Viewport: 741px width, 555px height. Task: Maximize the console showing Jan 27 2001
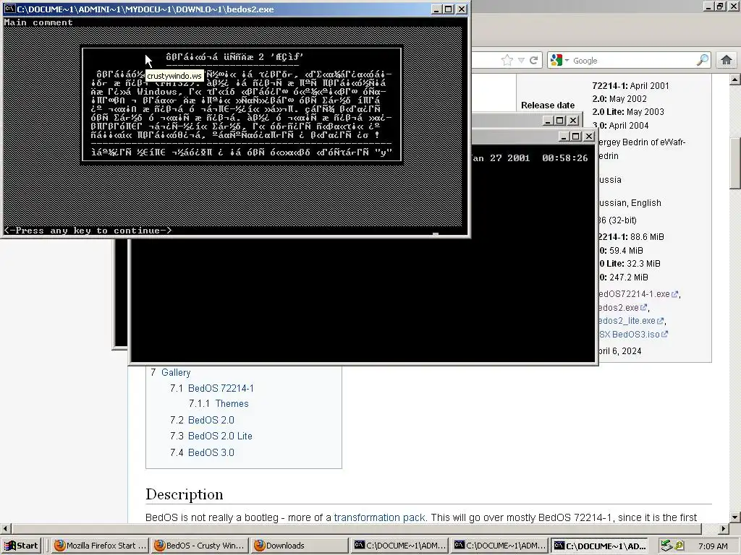575,137
